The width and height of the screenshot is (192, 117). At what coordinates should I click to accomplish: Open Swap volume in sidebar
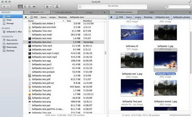point(9,20)
